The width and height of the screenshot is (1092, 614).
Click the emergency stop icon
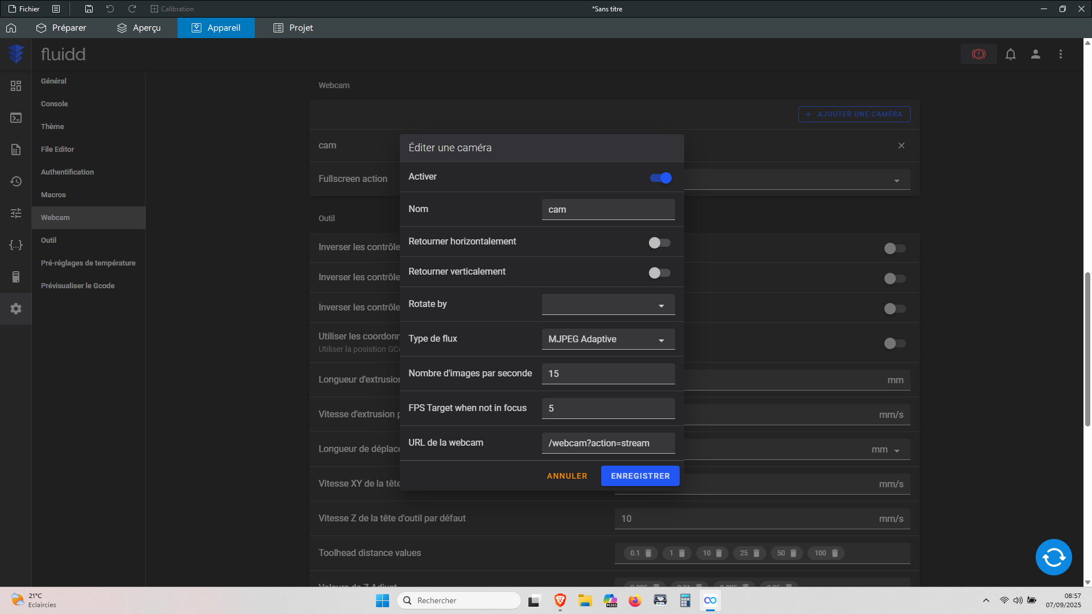pos(978,54)
